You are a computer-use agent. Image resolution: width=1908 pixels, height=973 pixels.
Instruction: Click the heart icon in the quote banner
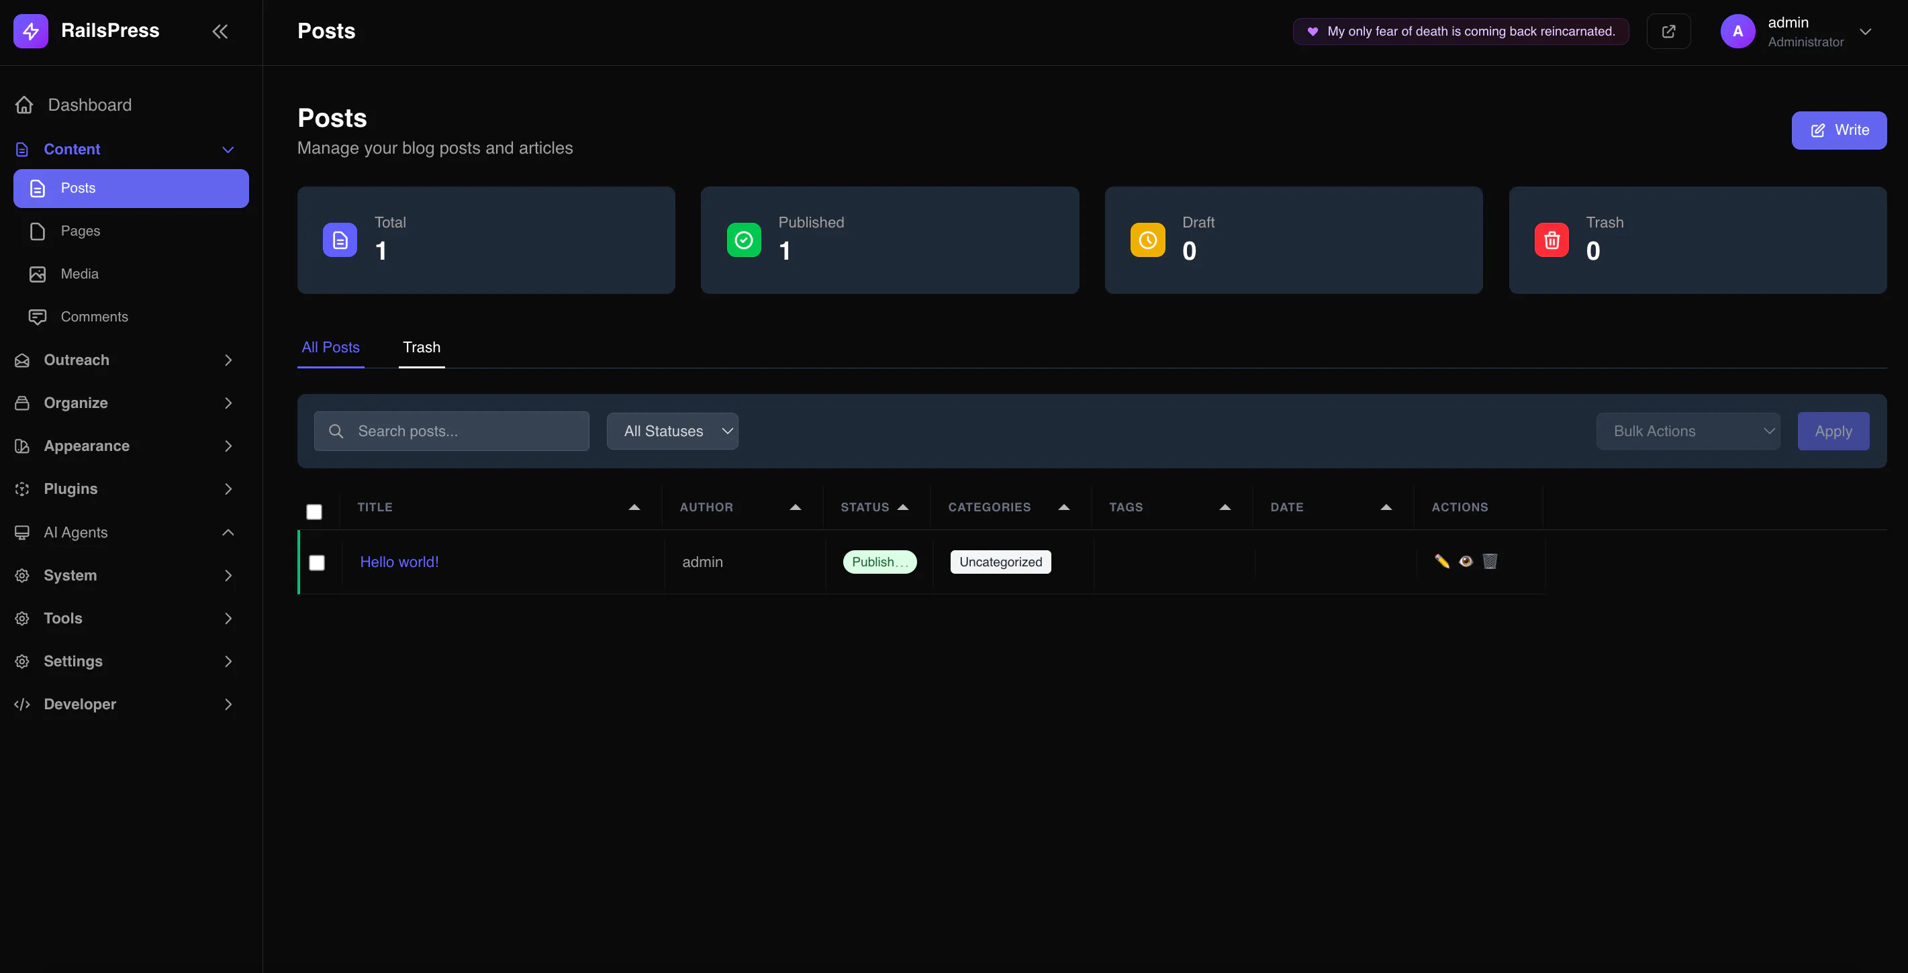tap(1313, 31)
